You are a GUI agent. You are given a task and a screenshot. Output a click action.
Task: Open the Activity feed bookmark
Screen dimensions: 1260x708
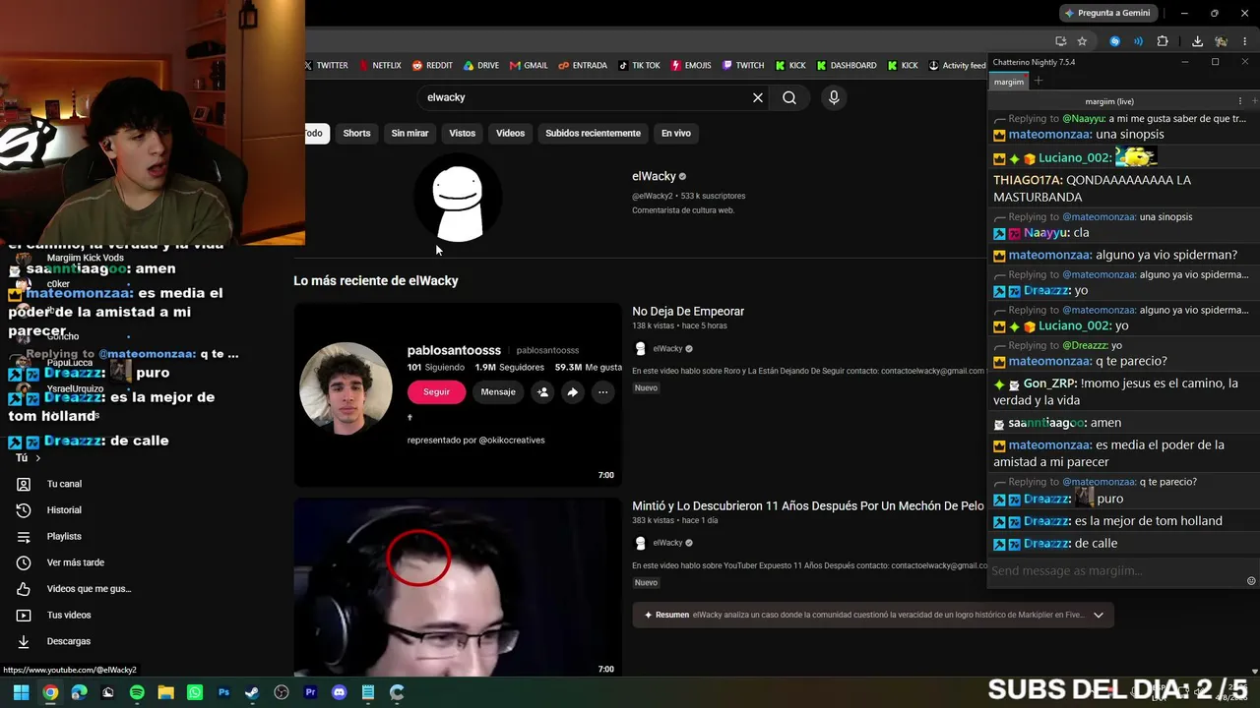(957, 66)
